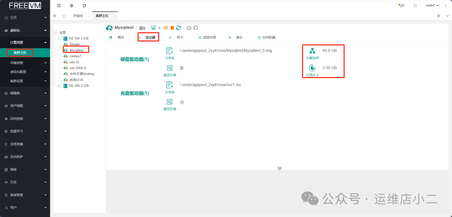The width and height of the screenshot is (452, 217).
Task: Open the tab options down-chevron at far right
Action: tap(447, 16)
